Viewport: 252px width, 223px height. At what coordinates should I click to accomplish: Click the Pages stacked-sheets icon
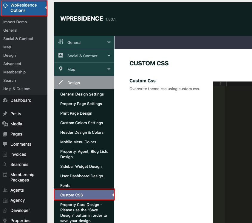[x=5, y=134]
